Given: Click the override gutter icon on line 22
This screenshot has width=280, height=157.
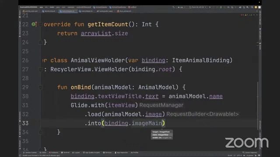Looking at the screenshot, I should pos(34,24).
